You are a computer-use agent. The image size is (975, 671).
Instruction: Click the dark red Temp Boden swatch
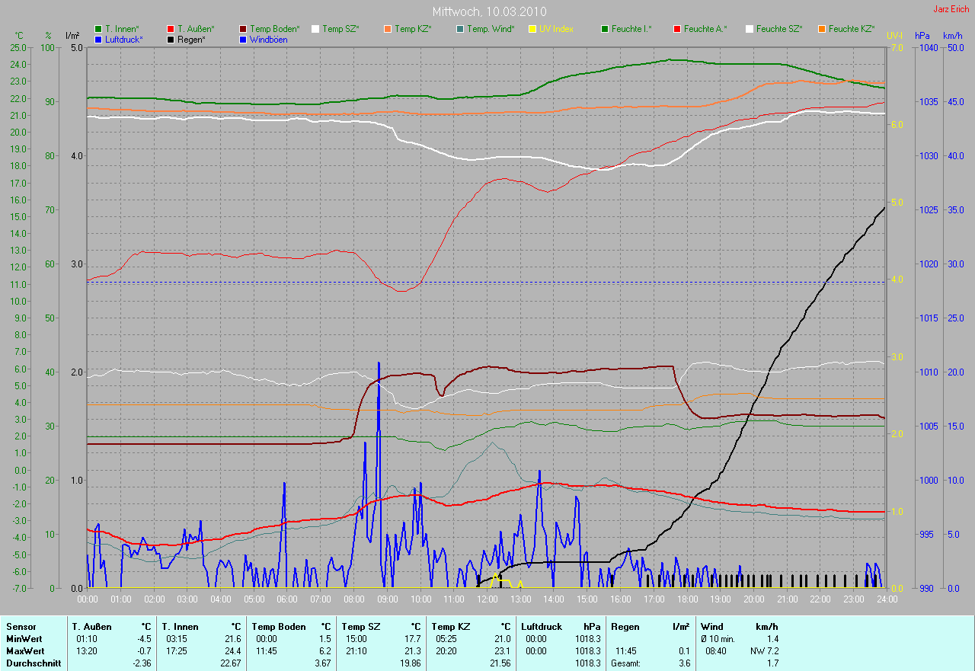(x=243, y=29)
